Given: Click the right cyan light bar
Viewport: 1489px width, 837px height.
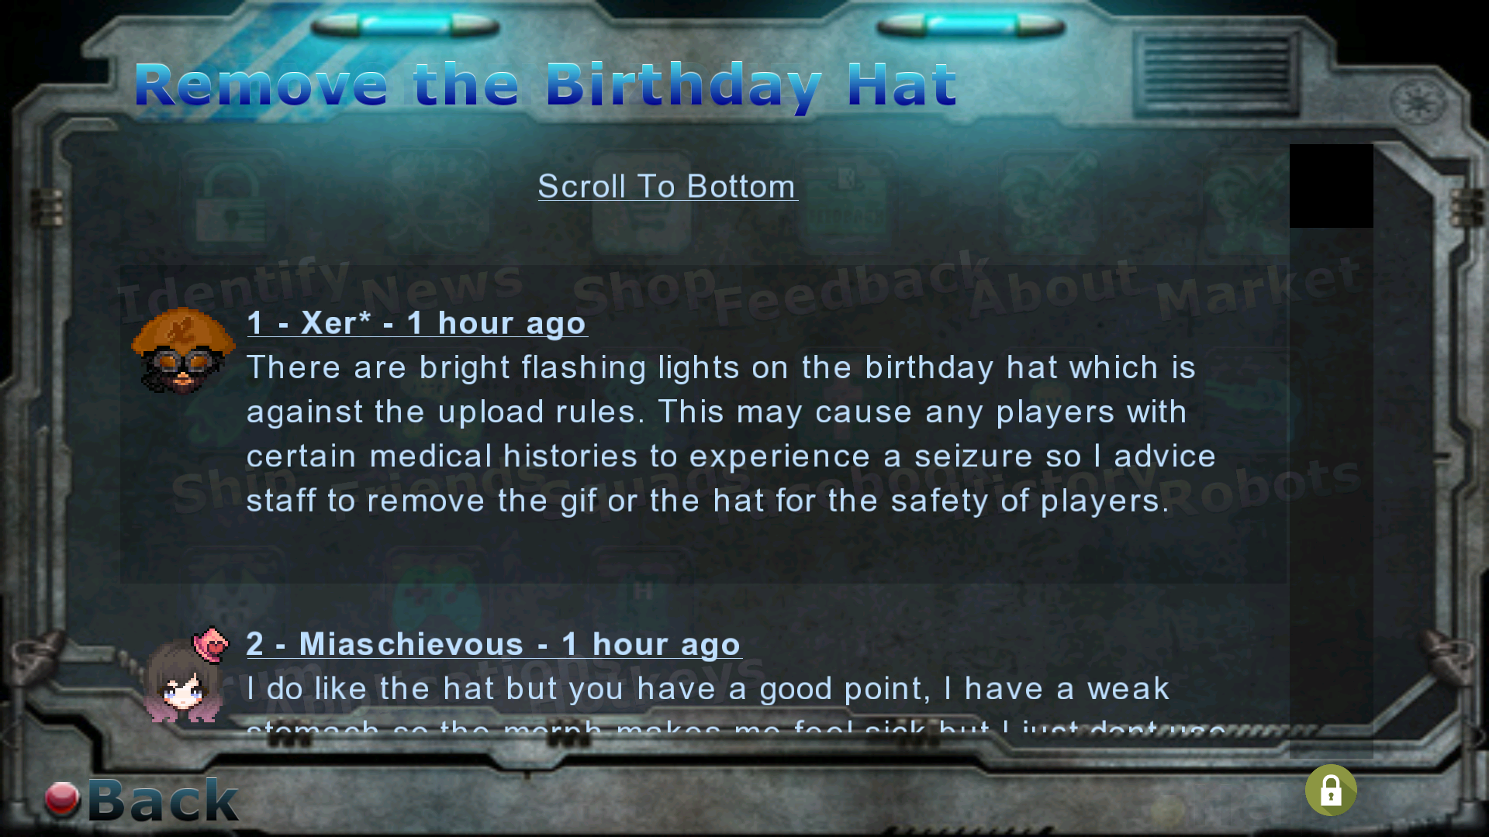Looking at the screenshot, I should coord(971,26).
